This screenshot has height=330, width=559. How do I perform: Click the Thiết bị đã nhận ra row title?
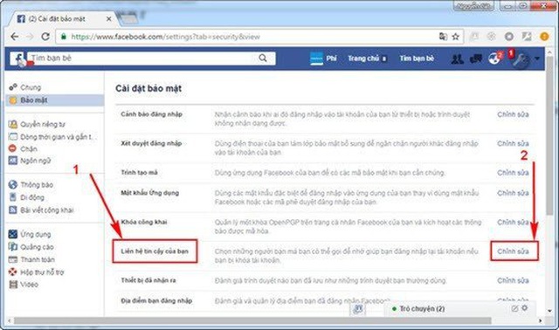pos(148,281)
